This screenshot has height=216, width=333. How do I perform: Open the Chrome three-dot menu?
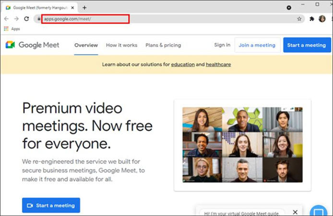tap(329, 19)
